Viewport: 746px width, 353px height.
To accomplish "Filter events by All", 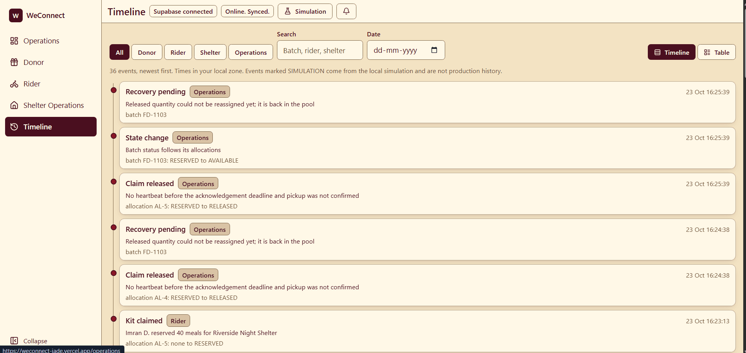I will [x=120, y=52].
